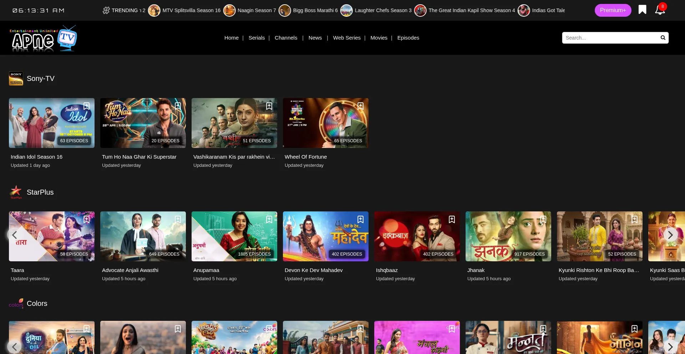The height and width of the screenshot is (354, 685).
Task: Show next Colors shows with right arrow
Action: click(x=670, y=347)
